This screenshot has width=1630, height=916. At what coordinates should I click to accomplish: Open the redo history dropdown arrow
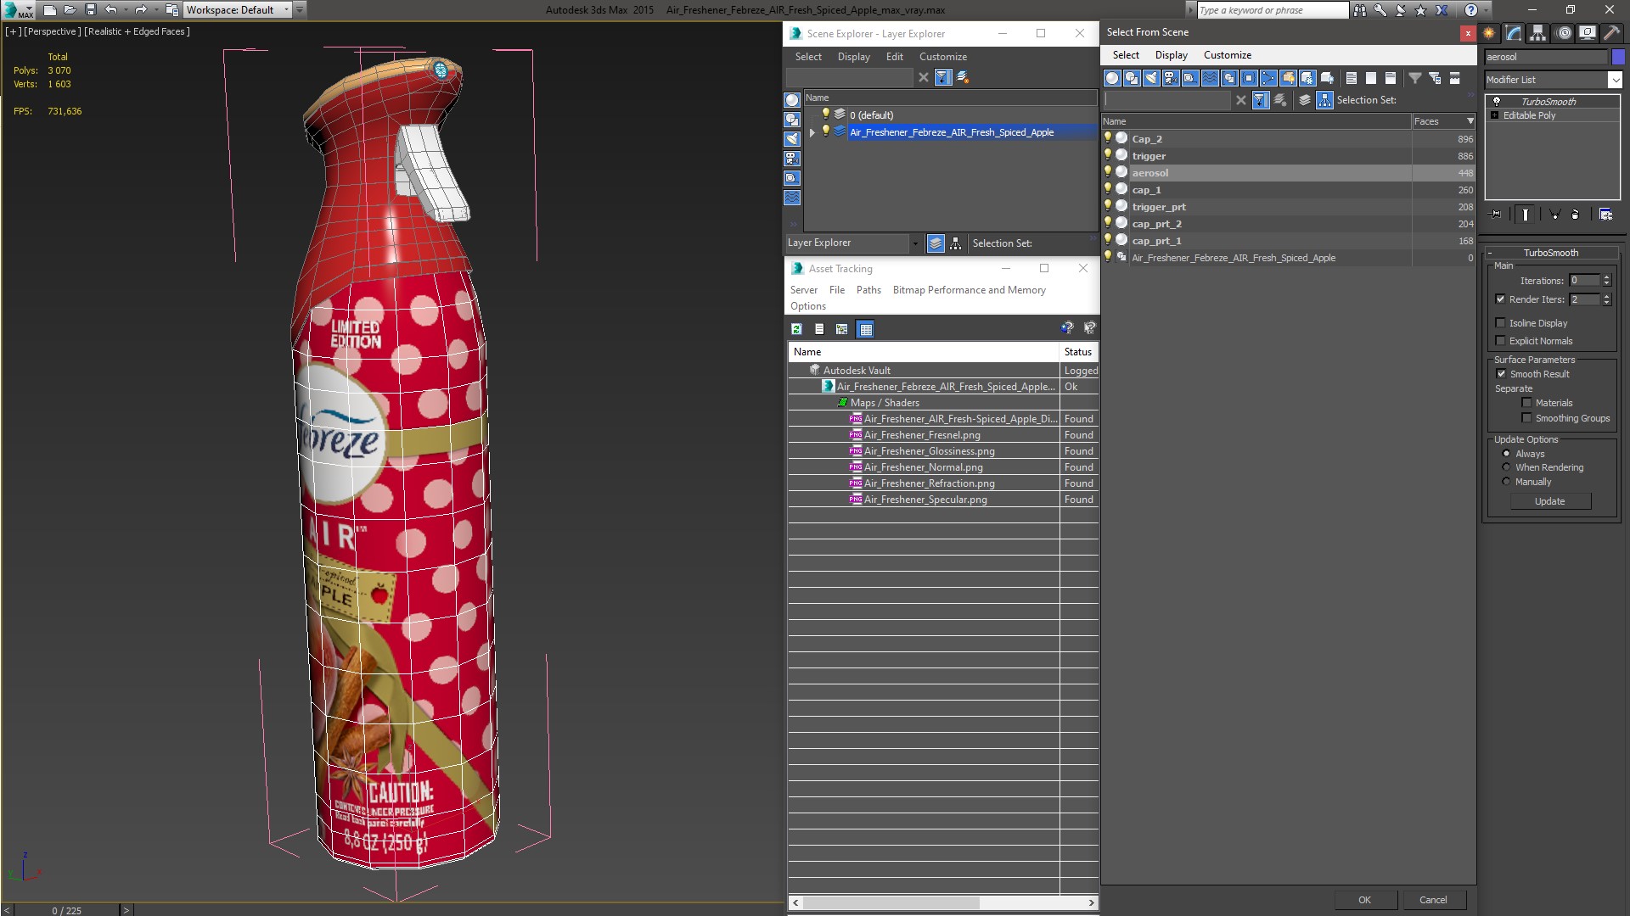pyautogui.click(x=156, y=10)
